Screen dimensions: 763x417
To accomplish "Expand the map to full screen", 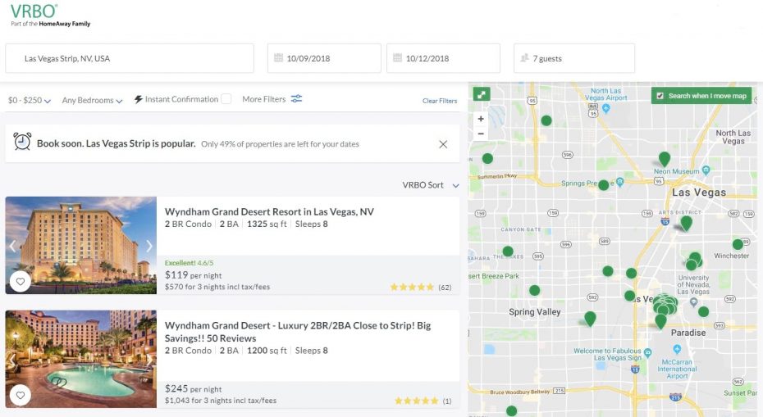I will pos(482,94).
